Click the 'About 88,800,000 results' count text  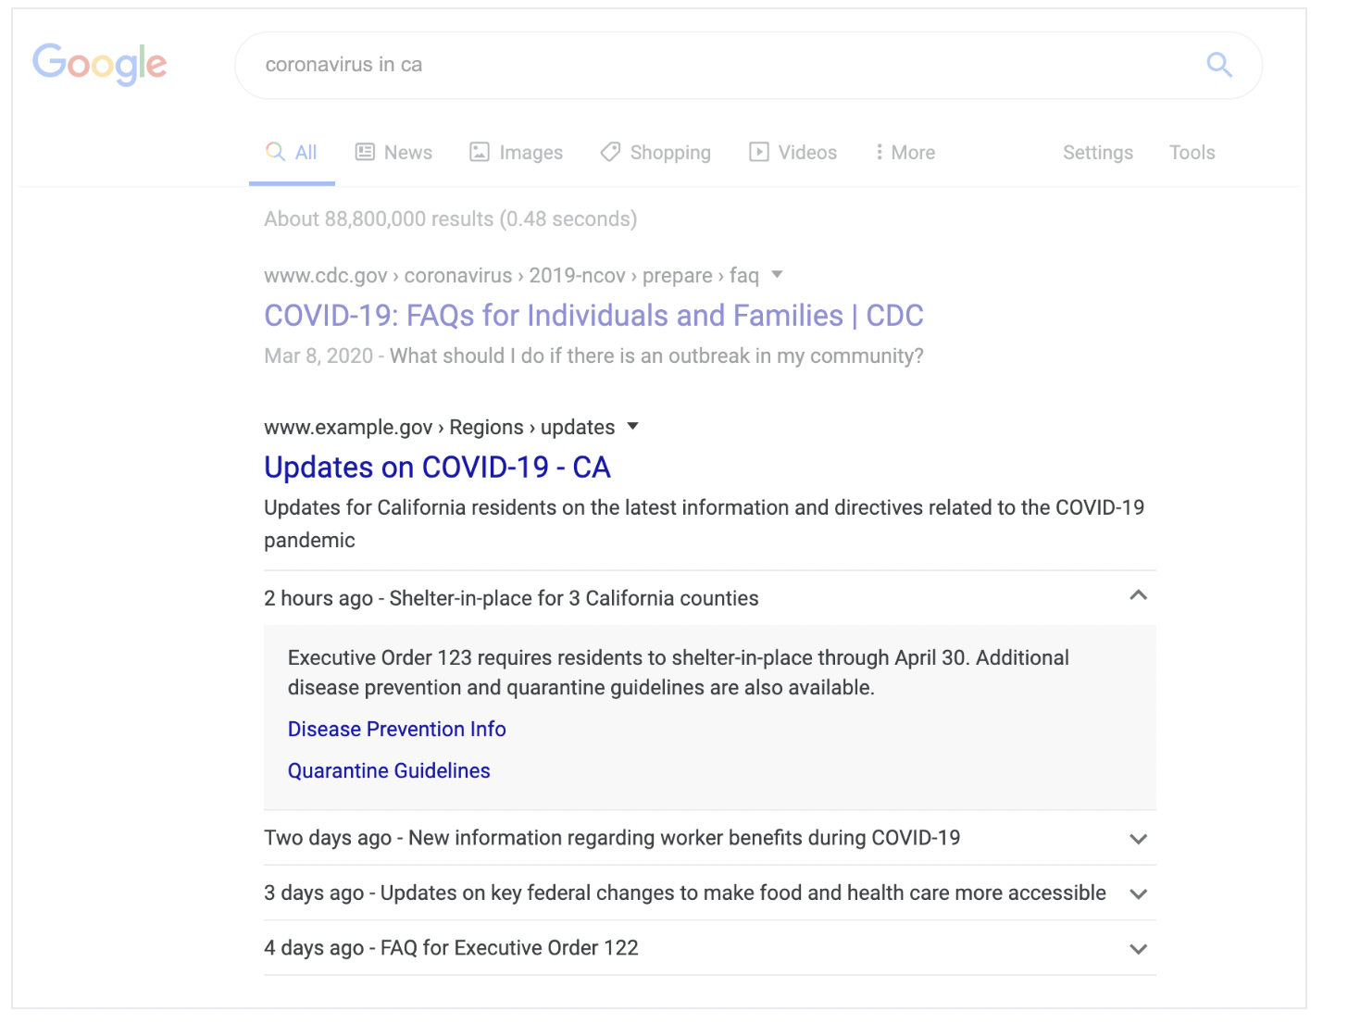(x=451, y=219)
